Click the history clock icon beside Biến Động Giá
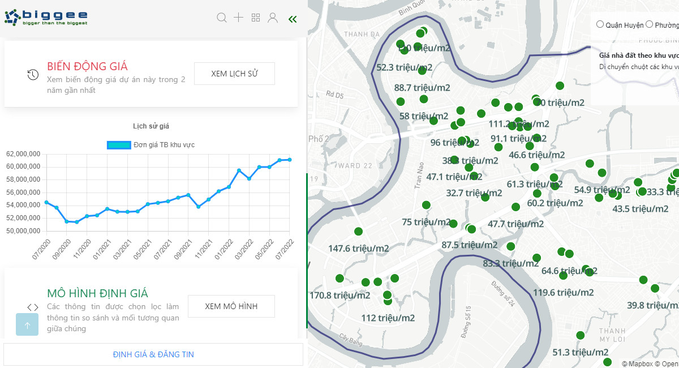The width and height of the screenshot is (679, 368). click(x=33, y=75)
